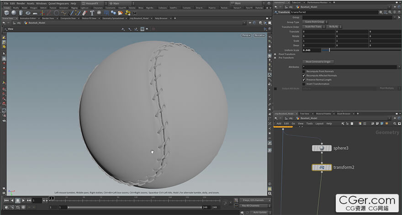Click the group selection arrow icon
402x215 pixels.
[x=398, y=17]
